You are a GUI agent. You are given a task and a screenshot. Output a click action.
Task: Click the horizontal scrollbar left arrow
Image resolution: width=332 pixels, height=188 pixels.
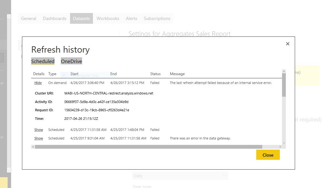pos(33,147)
